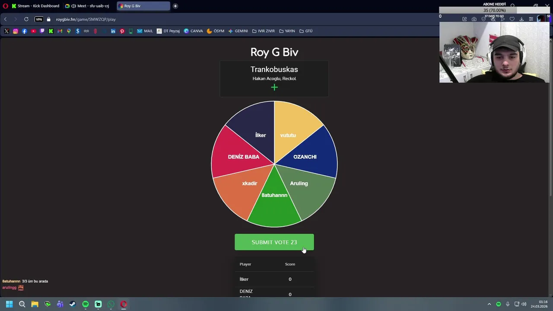Open the X bookmark

point(6,31)
